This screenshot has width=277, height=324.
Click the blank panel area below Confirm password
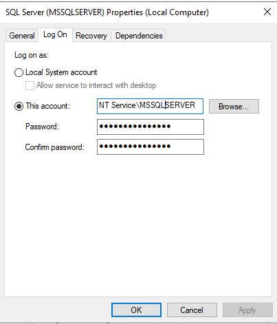138,225
